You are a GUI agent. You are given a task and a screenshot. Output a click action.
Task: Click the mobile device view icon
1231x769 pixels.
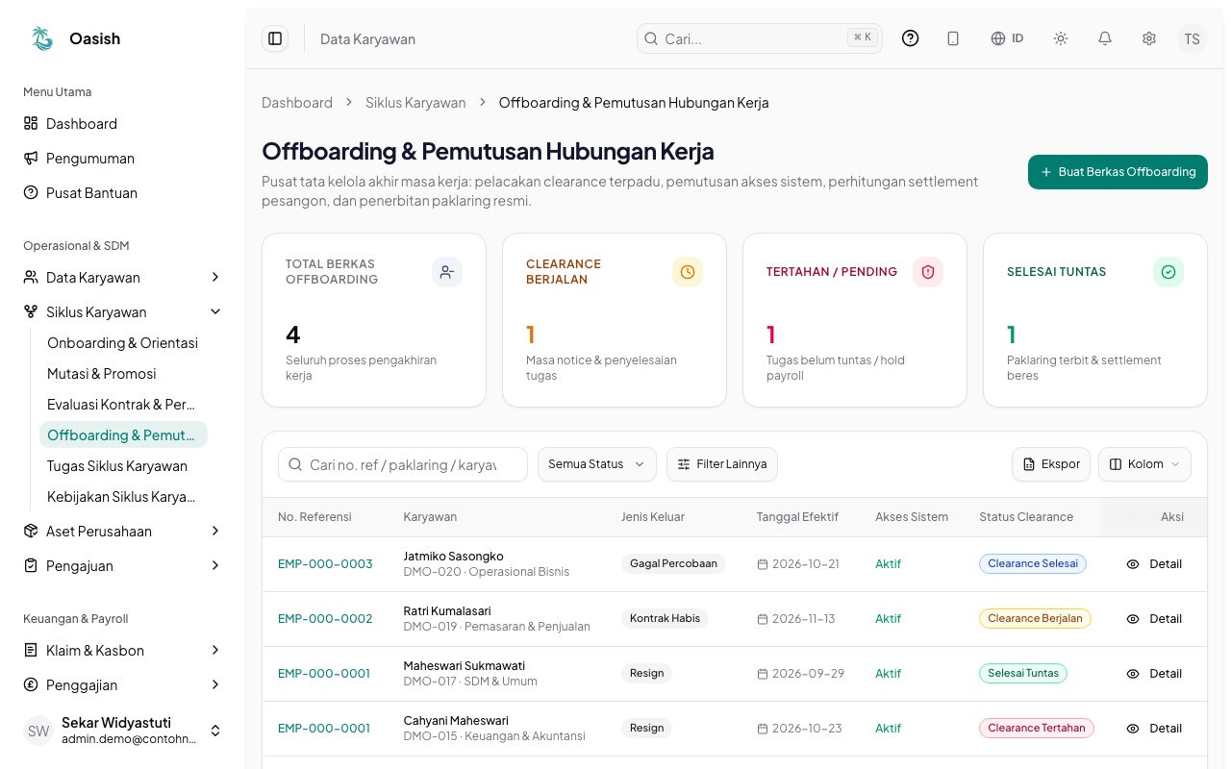(x=953, y=38)
